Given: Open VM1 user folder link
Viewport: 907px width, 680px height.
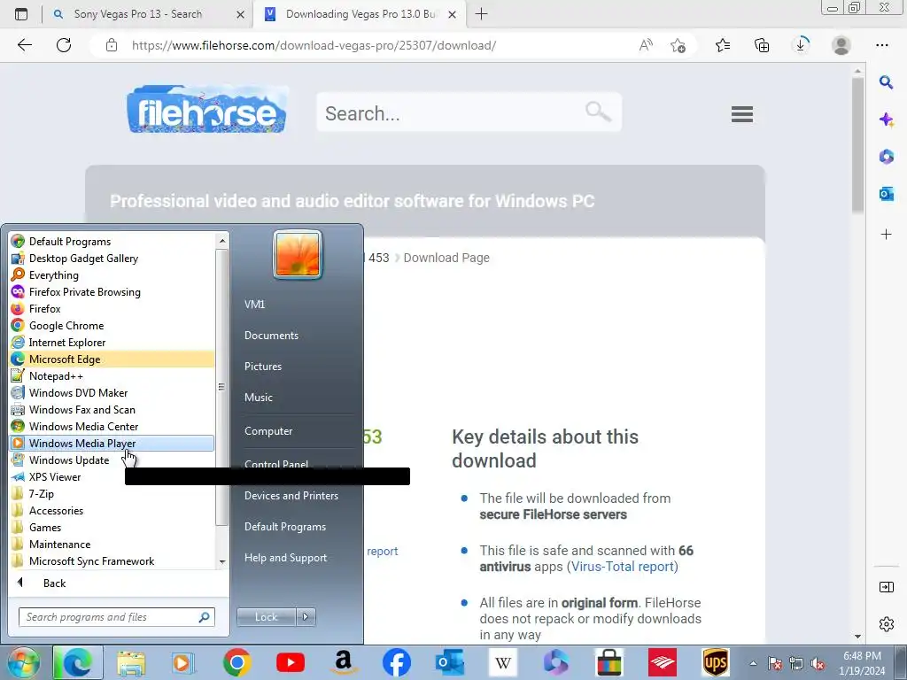Looking at the screenshot, I should click(254, 305).
